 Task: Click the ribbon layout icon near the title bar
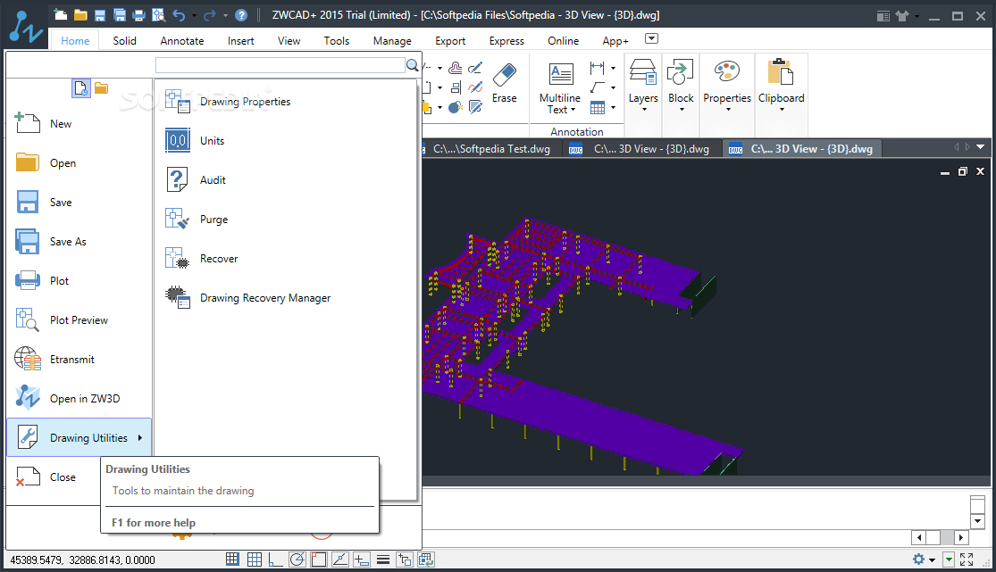(883, 16)
